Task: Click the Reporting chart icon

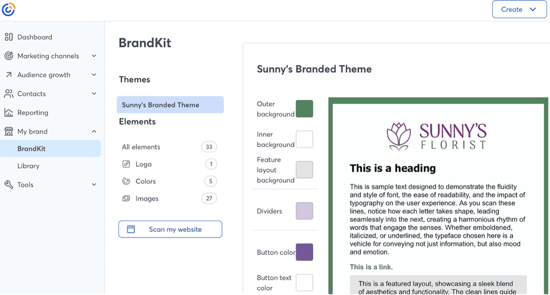Action: tap(9, 112)
